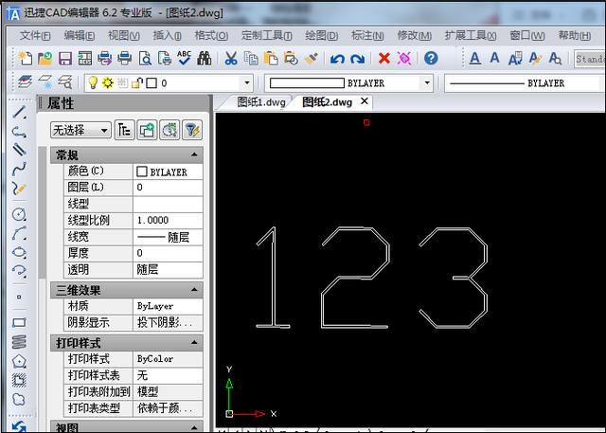606x433 pixels.
Task: Save the drawing with the floppy icon
Action: pyautogui.click(x=65, y=59)
